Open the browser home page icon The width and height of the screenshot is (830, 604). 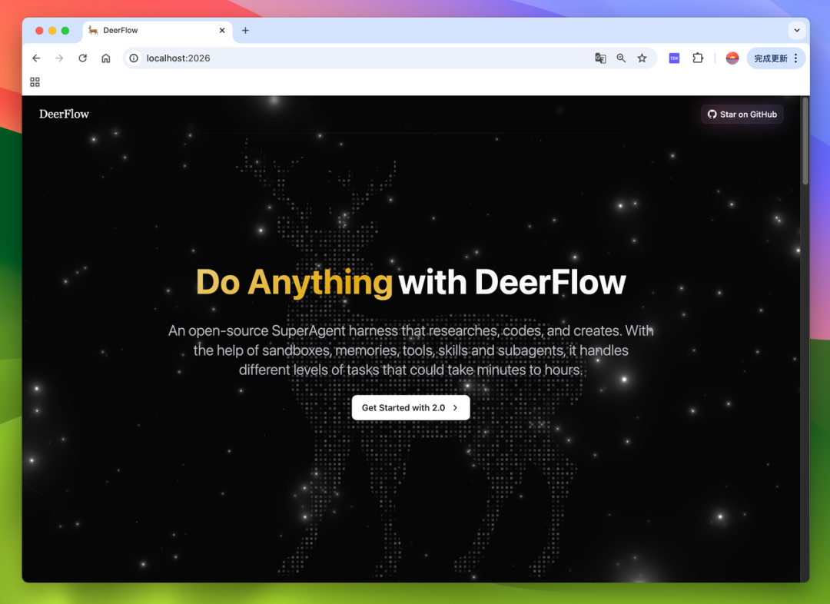tap(106, 58)
